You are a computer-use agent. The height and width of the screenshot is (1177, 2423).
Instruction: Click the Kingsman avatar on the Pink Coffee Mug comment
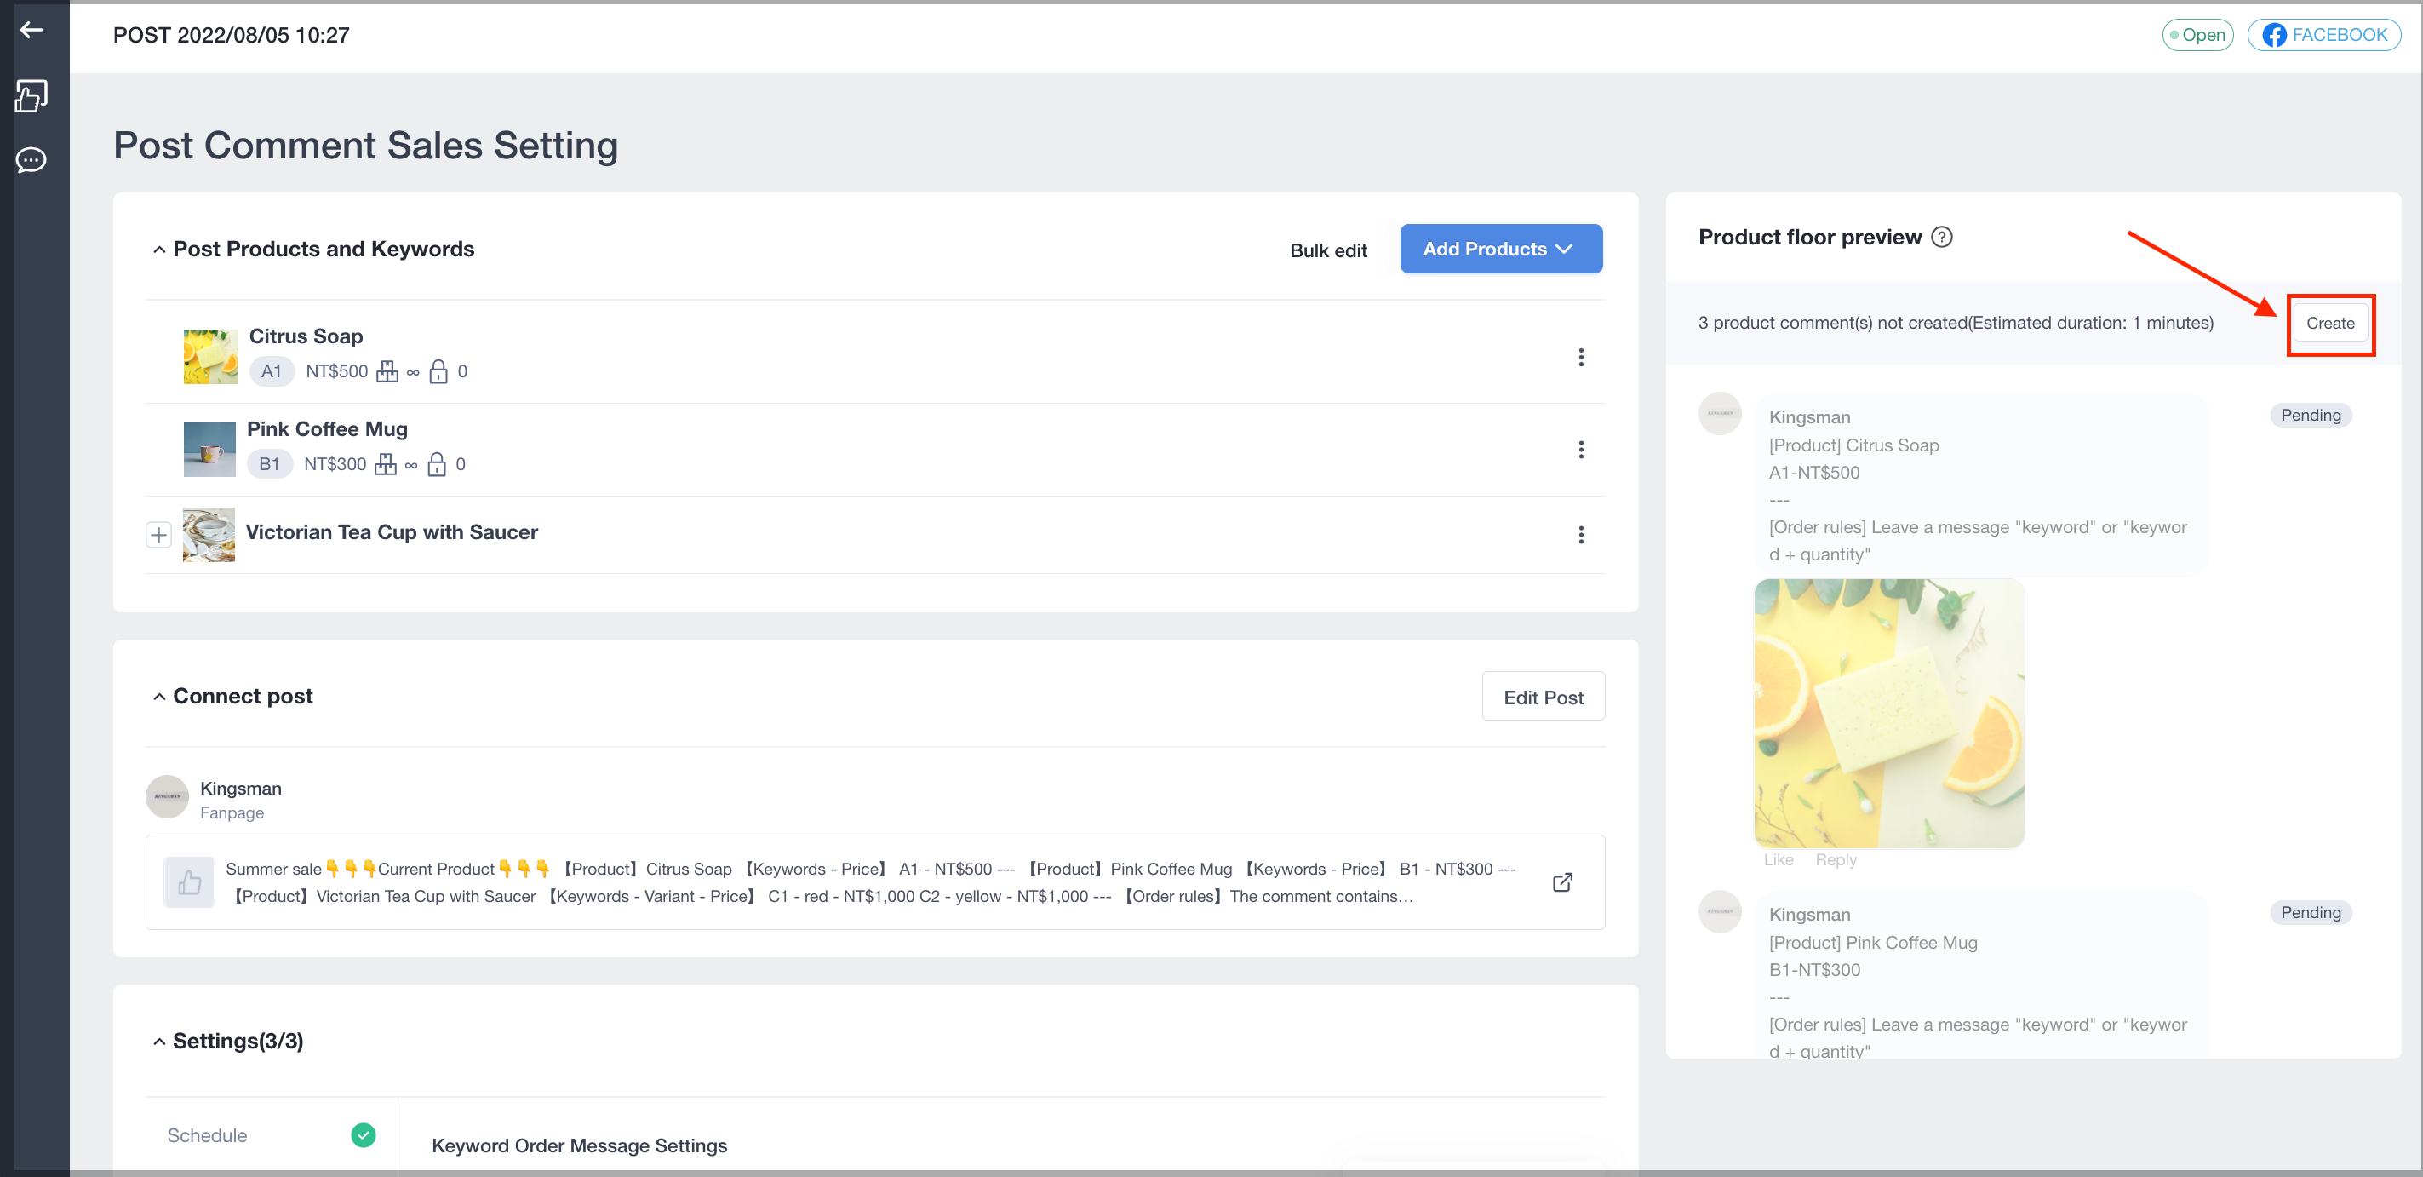pyautogui.click(x=1720, y=910)
